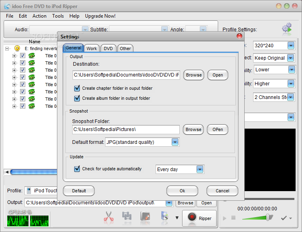Expand the fourth title tree node
The width and height of the screenshot is (302, 232).
(x=14, y=77)
